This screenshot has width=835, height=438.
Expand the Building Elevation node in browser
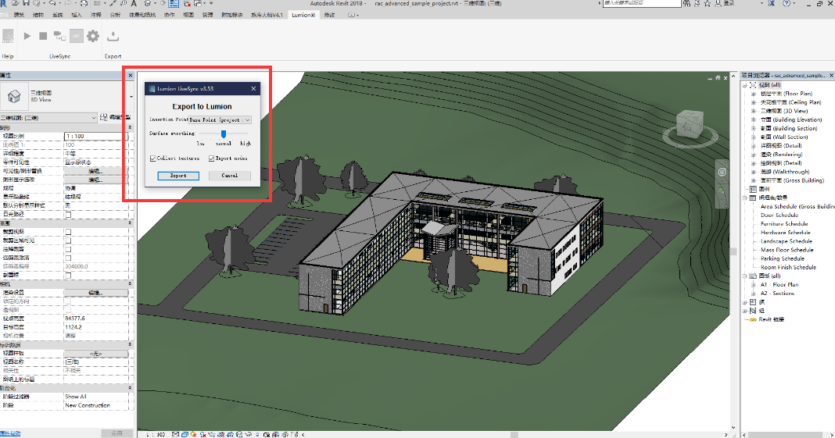click(754, 119)
